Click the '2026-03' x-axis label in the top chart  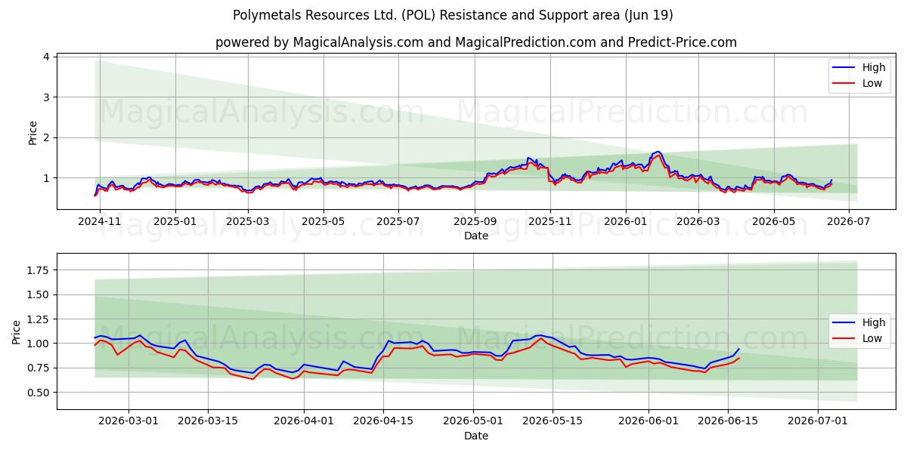point(698,221)
